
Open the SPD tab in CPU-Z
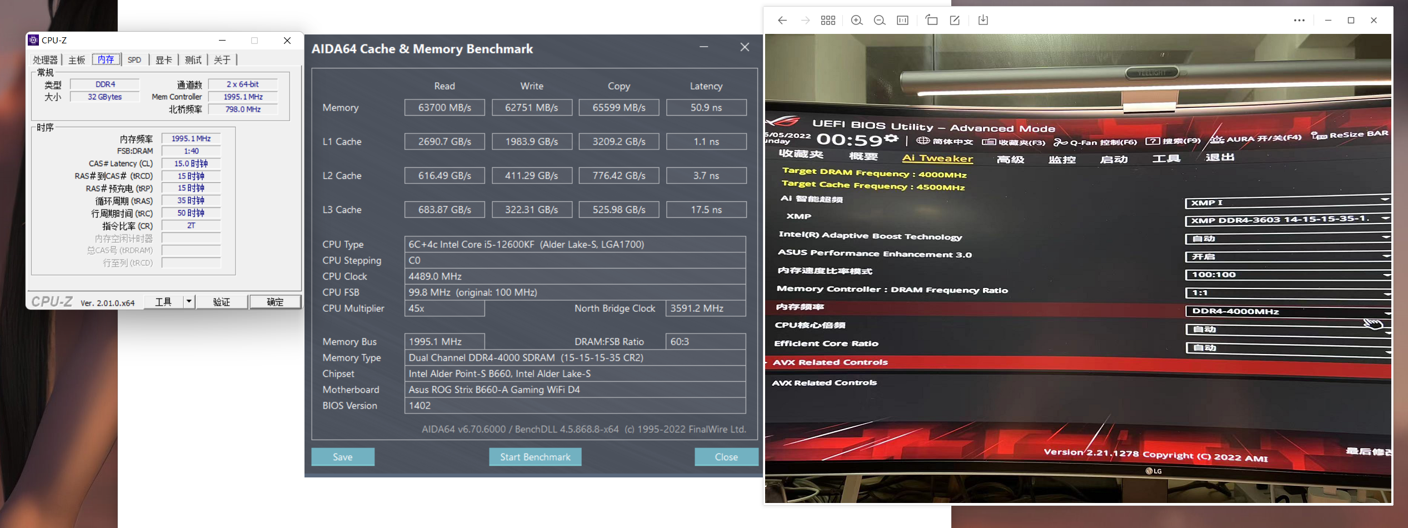(134, 59)
